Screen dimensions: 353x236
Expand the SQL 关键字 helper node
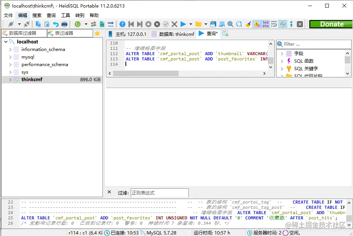282,69
